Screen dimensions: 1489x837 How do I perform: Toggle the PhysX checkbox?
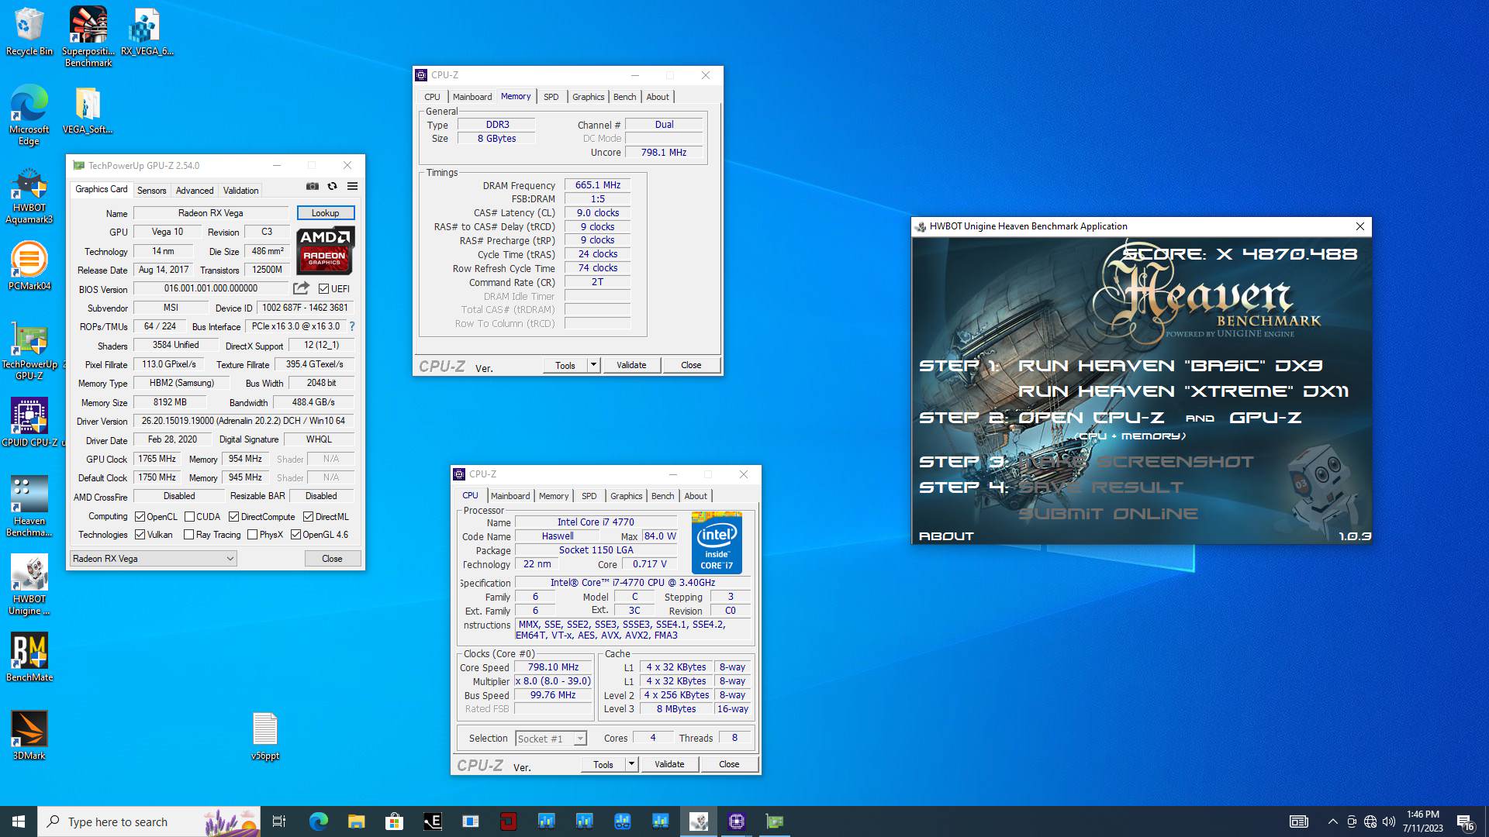click(x=252, y=534)
